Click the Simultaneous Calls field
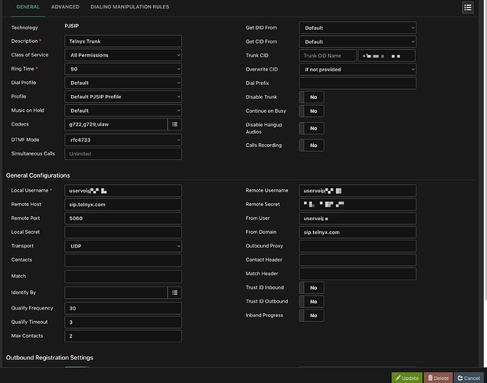 click(123, 154)
